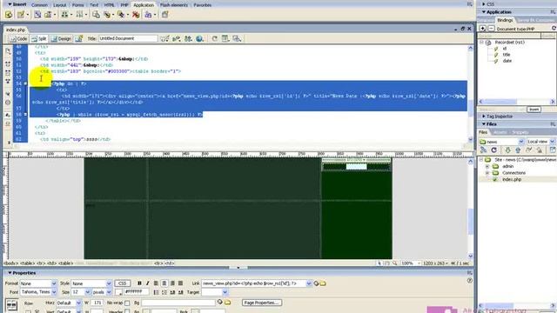
Task: Edit the cell width W field
Action: pos(97,303)
